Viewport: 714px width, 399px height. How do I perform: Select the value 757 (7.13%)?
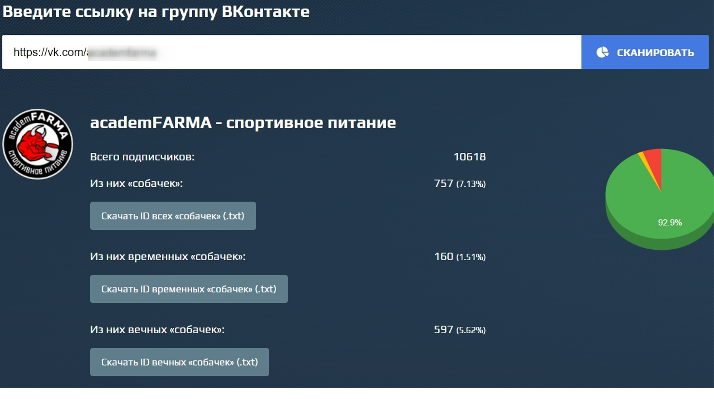(x=460, y=184)
